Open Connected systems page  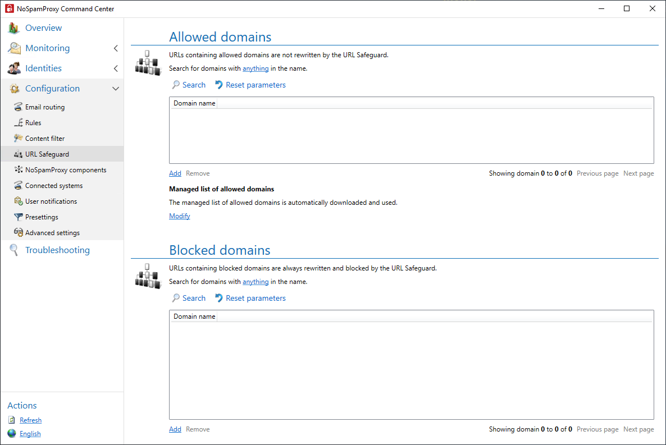click(x=53, y=186)
